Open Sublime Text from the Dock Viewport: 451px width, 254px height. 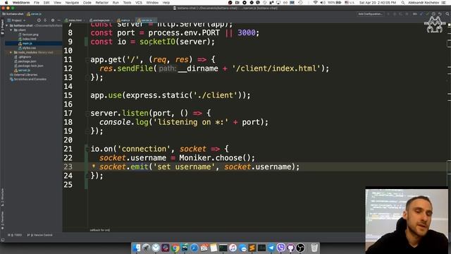point(252,248)
